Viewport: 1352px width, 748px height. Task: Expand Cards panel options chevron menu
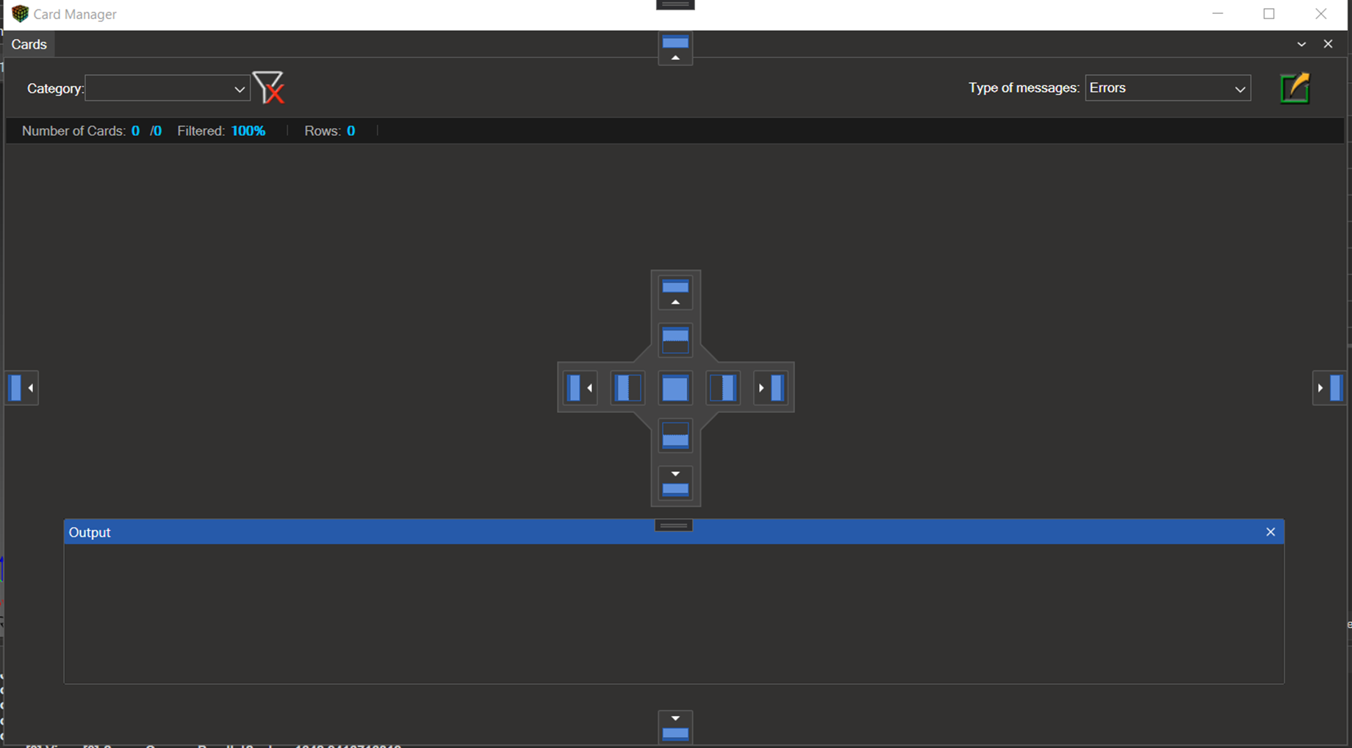click(1301, 44)
